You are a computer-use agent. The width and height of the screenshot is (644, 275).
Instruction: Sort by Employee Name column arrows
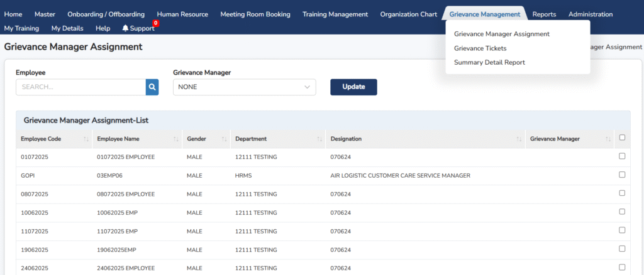tap(176, 139)
